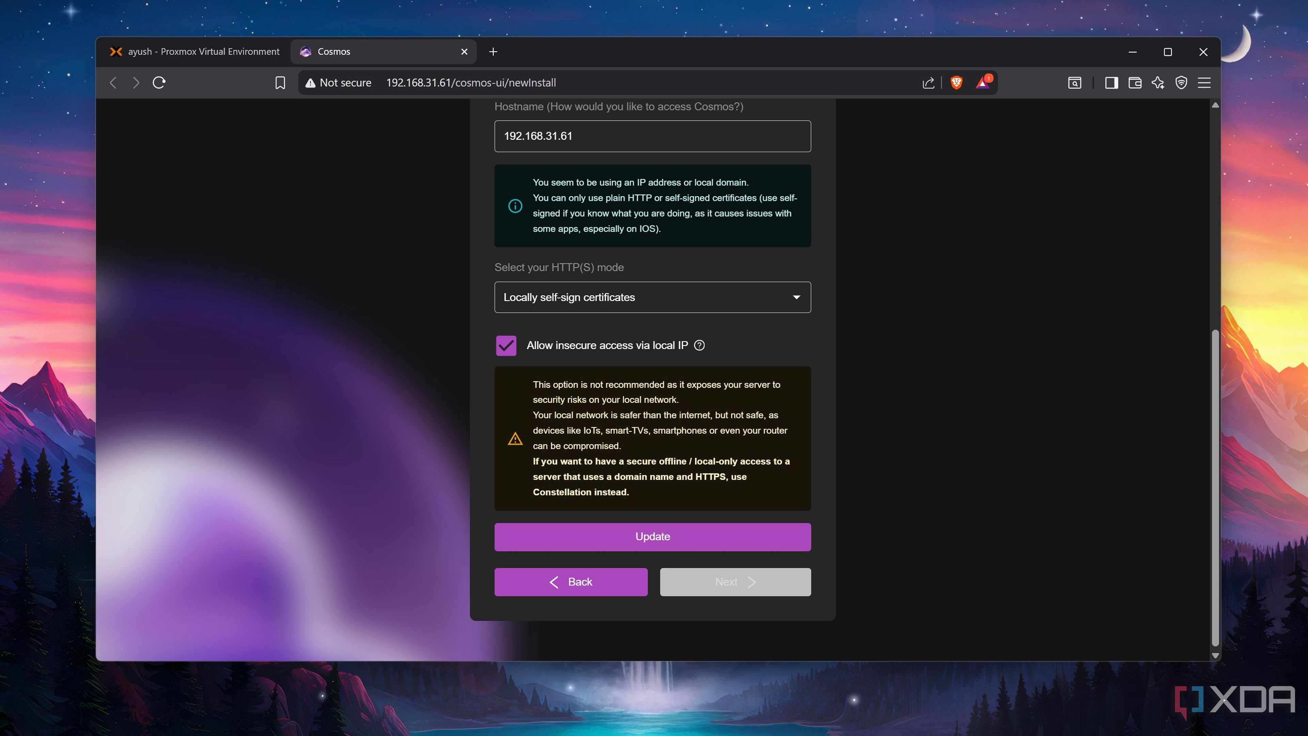Click the greyed-out Next button

(735, 582)
